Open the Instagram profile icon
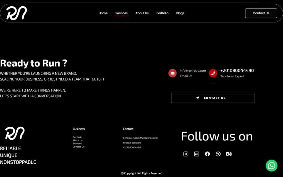 (x=186, y=154)
